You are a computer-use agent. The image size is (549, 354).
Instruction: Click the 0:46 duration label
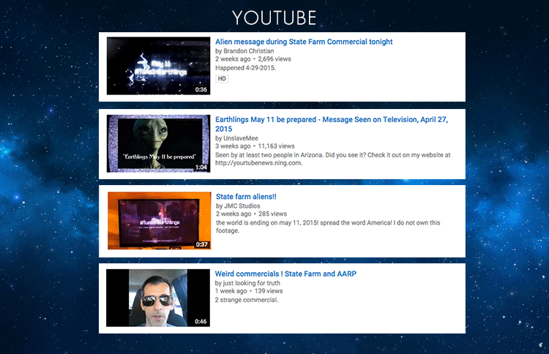tap(201, 322)
